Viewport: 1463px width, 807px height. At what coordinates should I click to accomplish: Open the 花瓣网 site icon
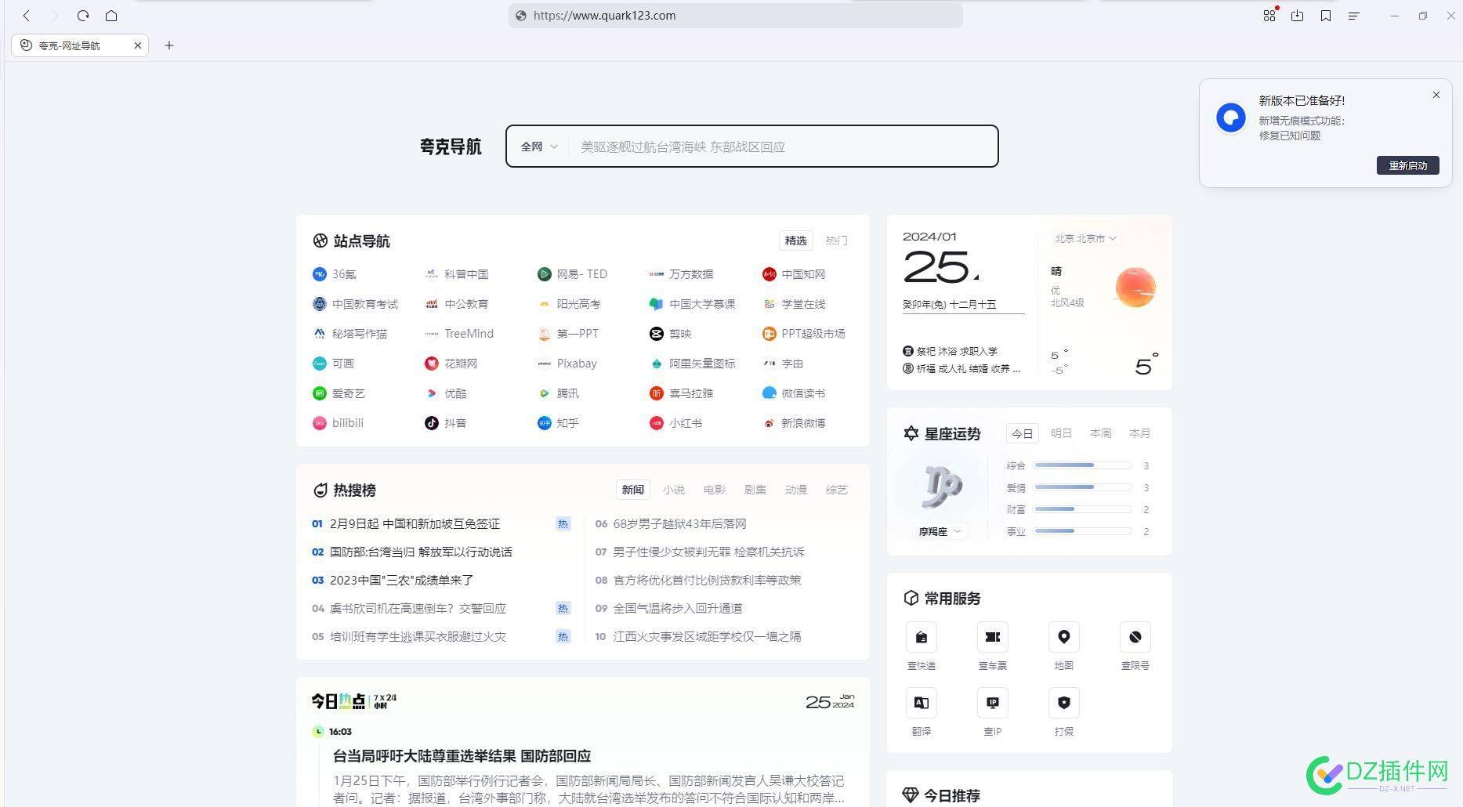(432, 364)
